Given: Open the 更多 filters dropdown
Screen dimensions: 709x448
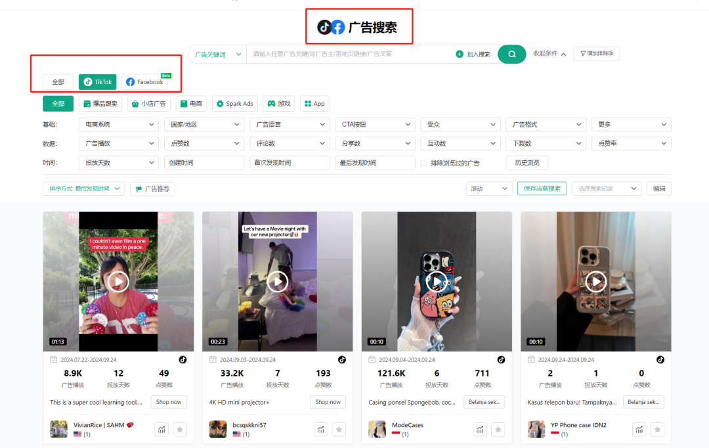Looking at the screenshot, I should (x=632, y=124).
